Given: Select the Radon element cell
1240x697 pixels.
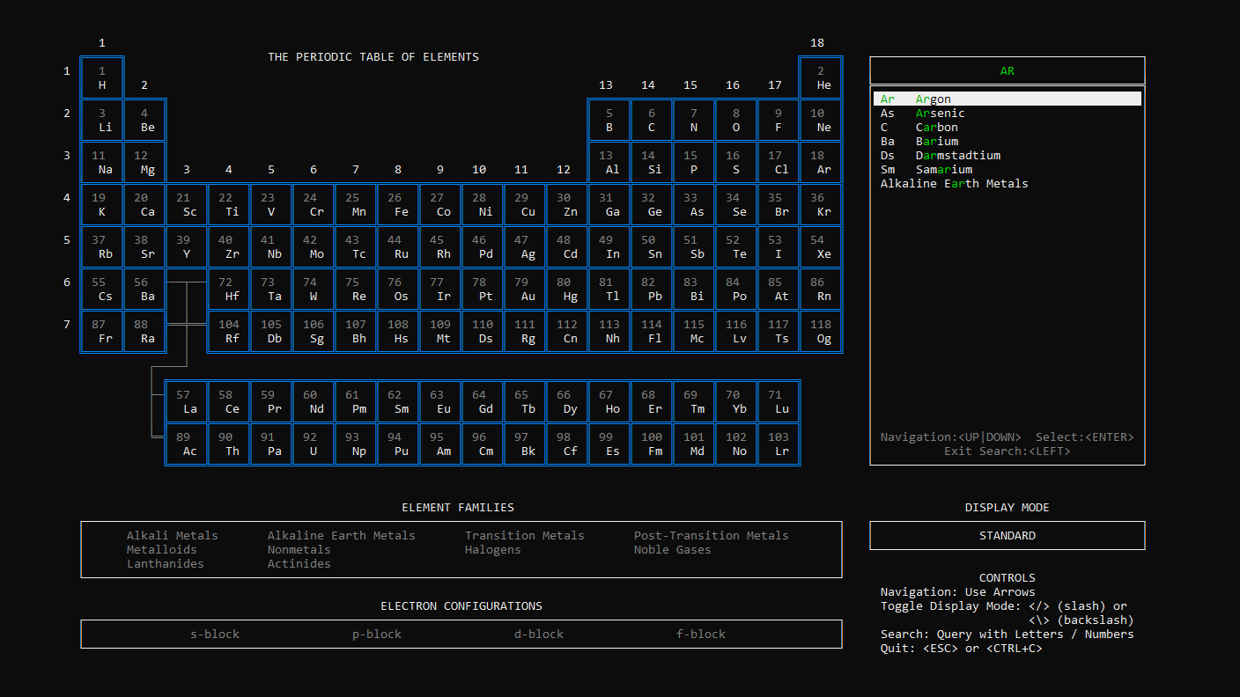Looking at the screenshot, I should [821, 289].
